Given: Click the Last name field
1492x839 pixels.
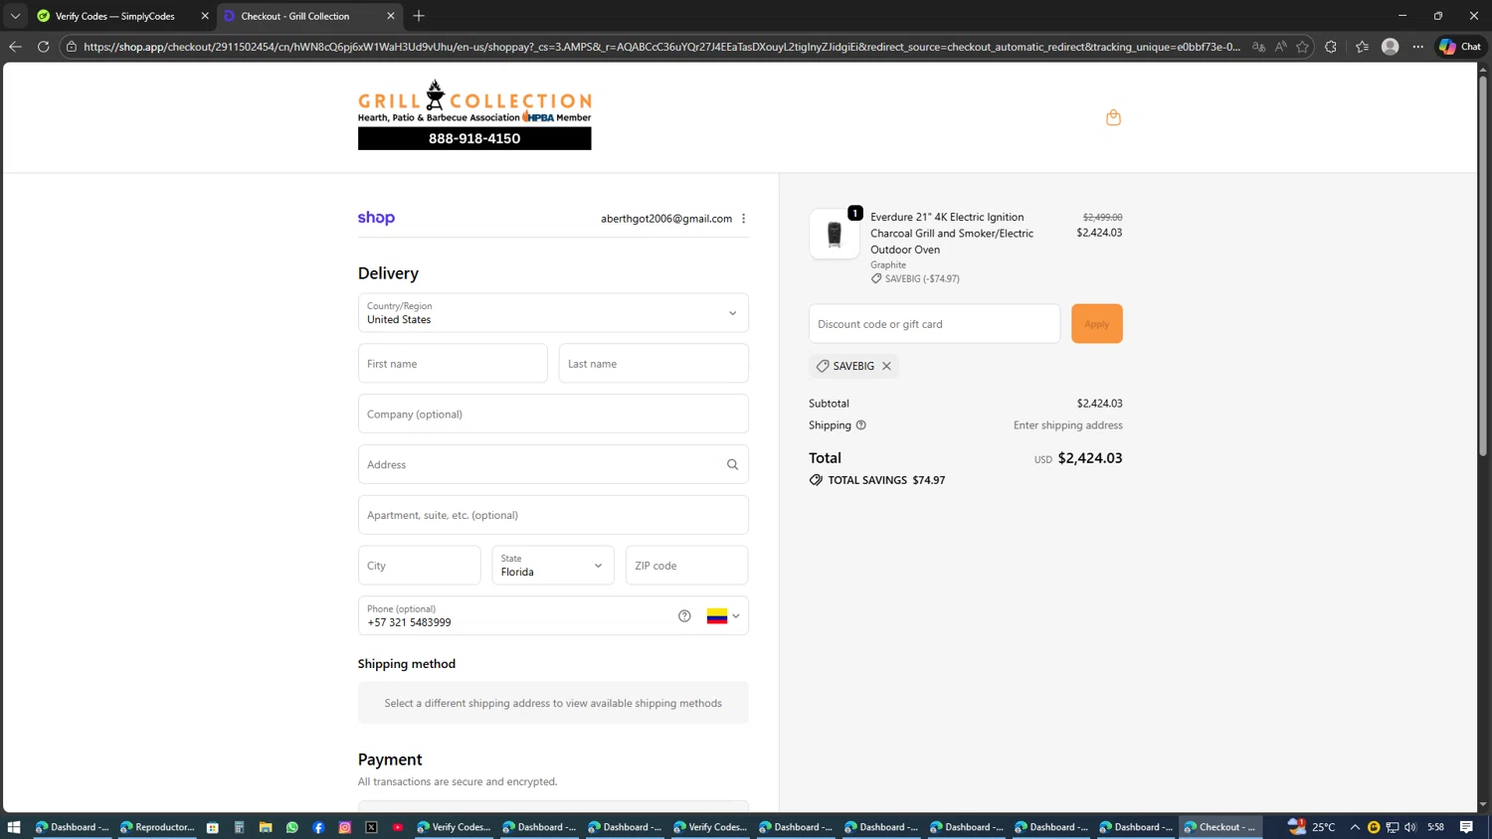Looking at the screenshot, I should click(x=653, y=364).
